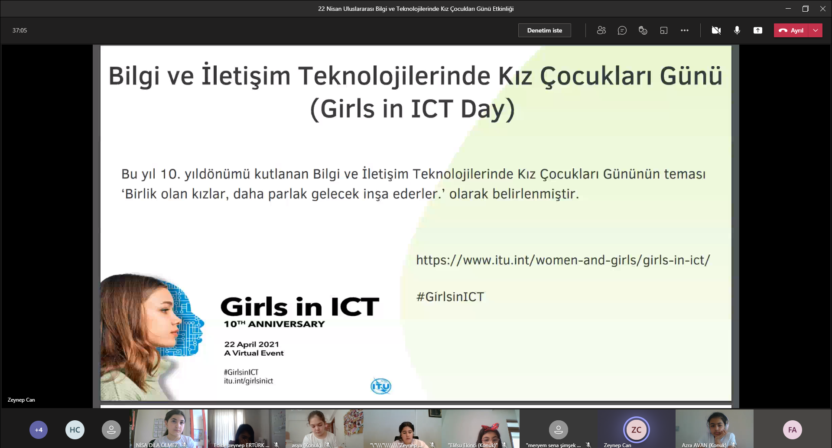Open the more actions ellipsis menu

[684, 30]
